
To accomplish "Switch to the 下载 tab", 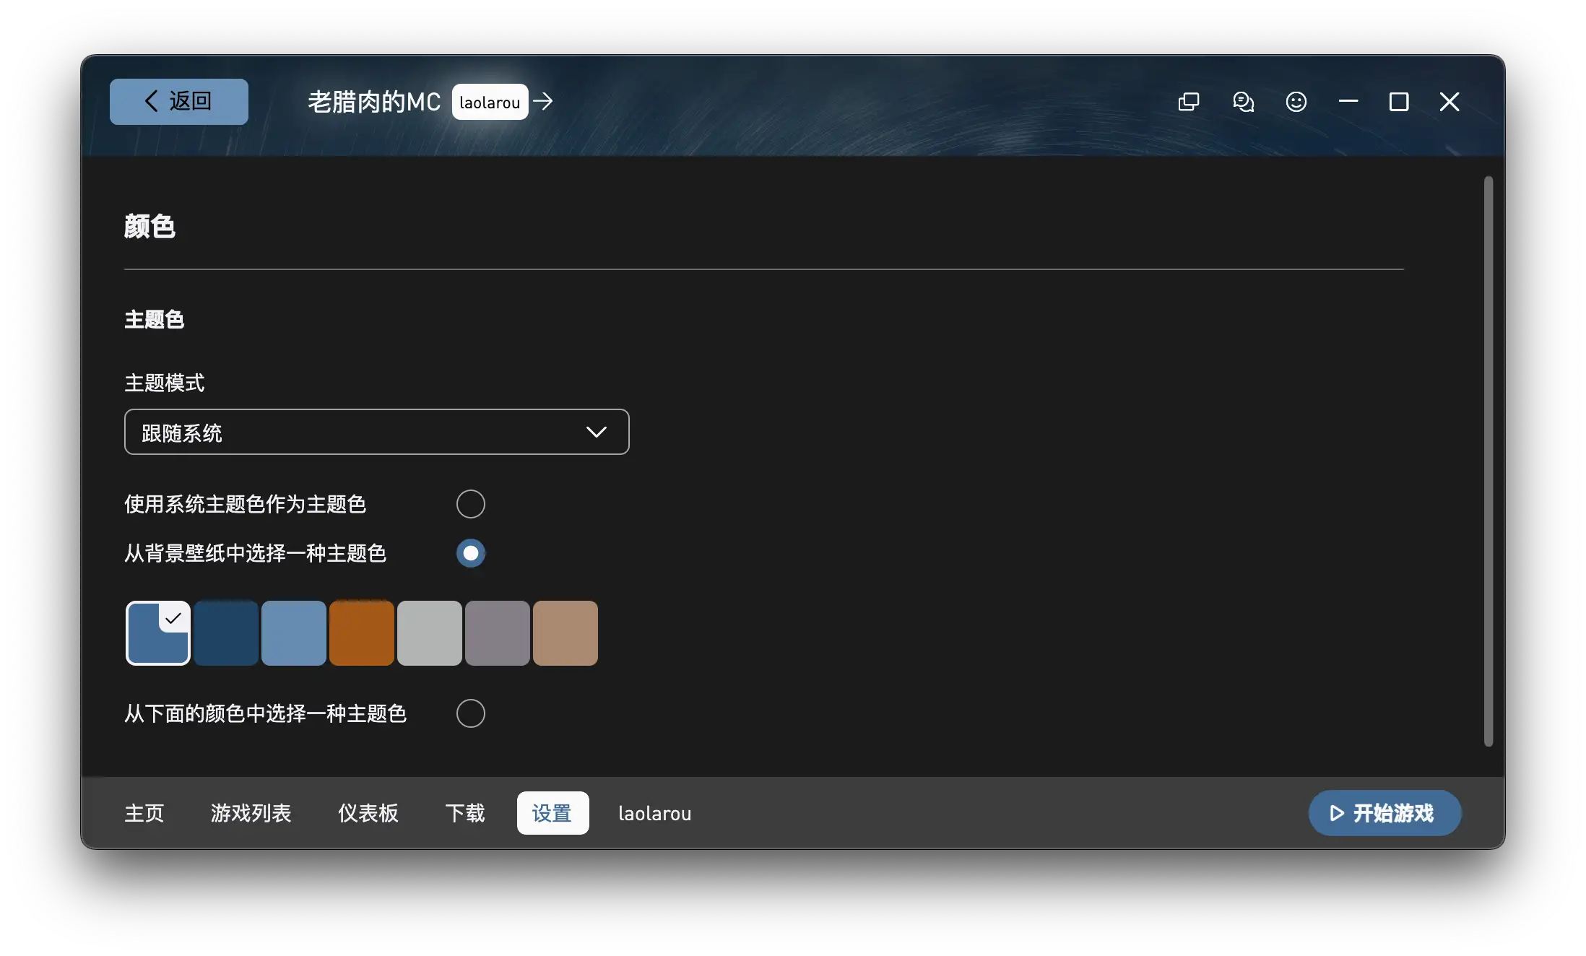I will click(x=465, y=813).
